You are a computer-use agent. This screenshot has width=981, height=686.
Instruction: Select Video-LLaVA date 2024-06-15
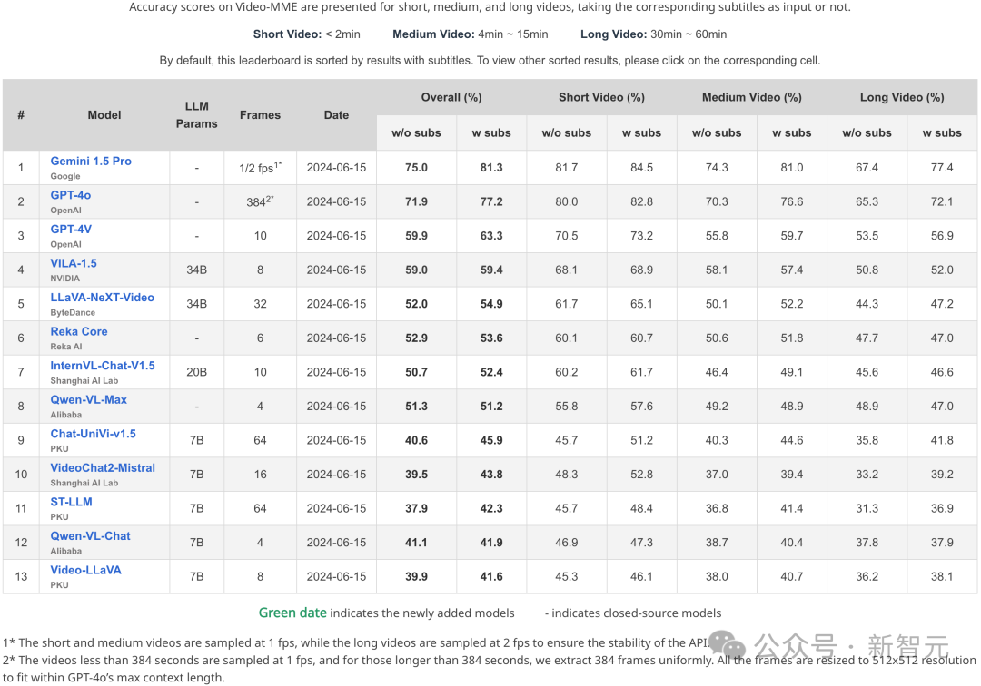pos(336,576)
